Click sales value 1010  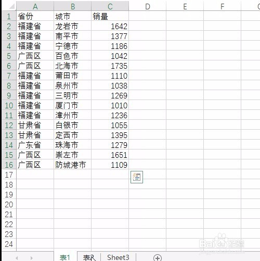pyautogui.click(x=110, y=105)
